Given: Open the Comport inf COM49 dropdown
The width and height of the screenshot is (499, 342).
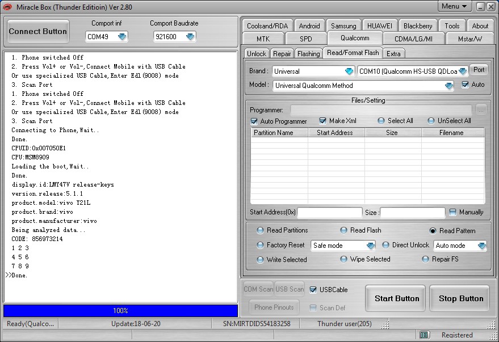Looking at the screenshot, I should 122,37.
